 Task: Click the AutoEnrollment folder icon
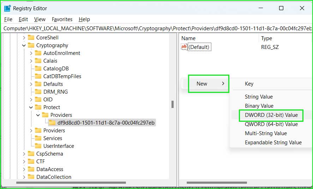pyautogui.click(x=38, y=53)
